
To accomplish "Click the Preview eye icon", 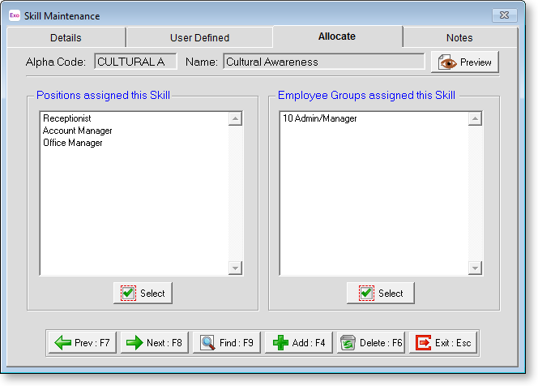I will click(447, 62).
